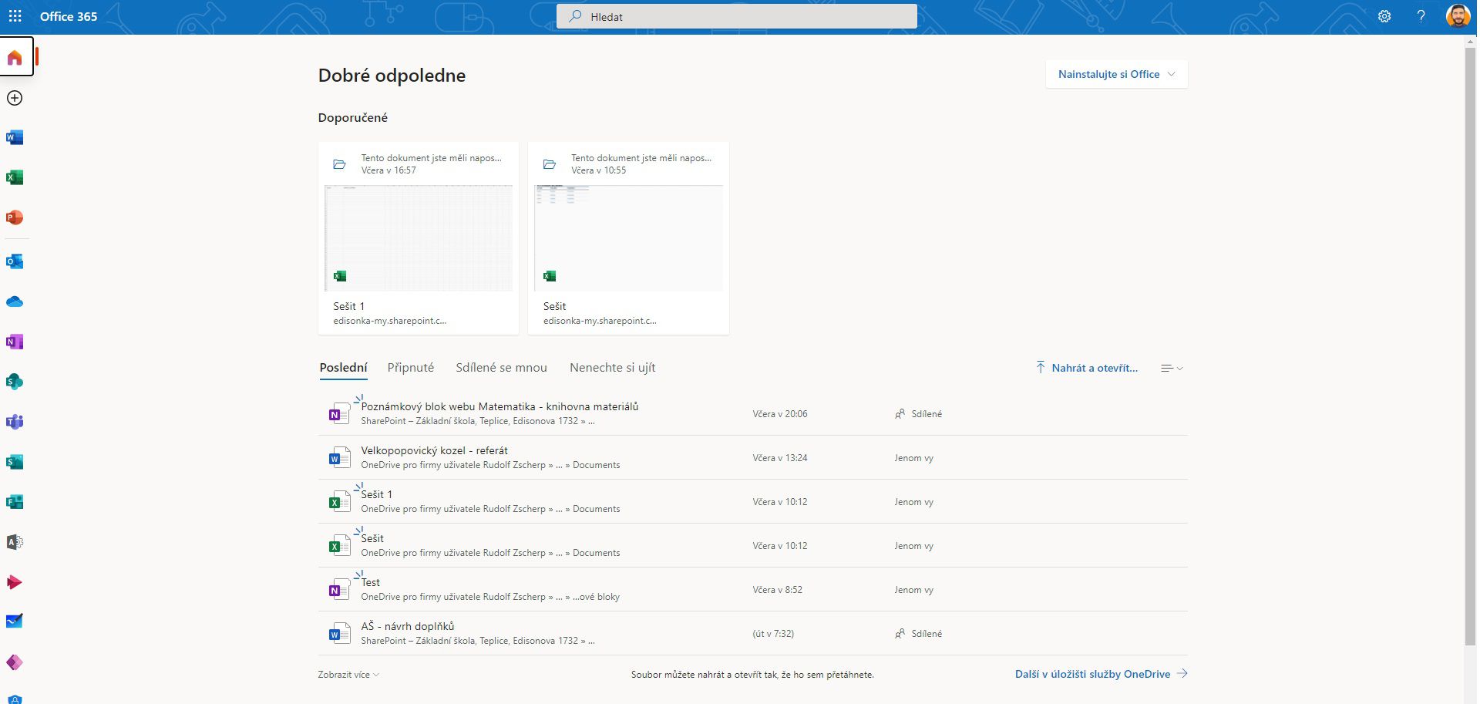Viewport: 1480px width, 704px height.
Task: Open the Nenechte si ujít tab
Action: click(612, 368)
